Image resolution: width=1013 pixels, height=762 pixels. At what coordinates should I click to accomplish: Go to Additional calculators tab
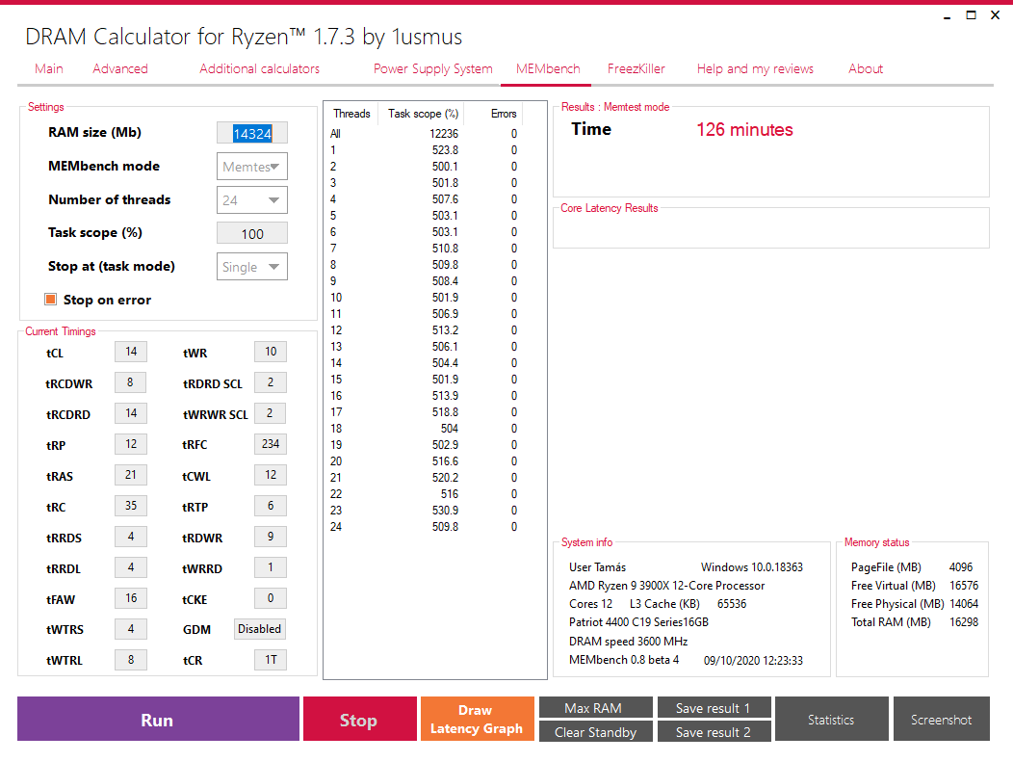(x=260, y=69)
